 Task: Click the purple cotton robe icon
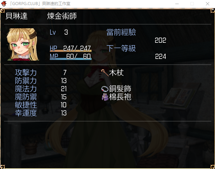click(105, 97)
